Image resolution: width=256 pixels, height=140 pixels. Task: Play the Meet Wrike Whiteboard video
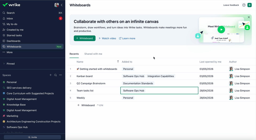coord(221,29)
